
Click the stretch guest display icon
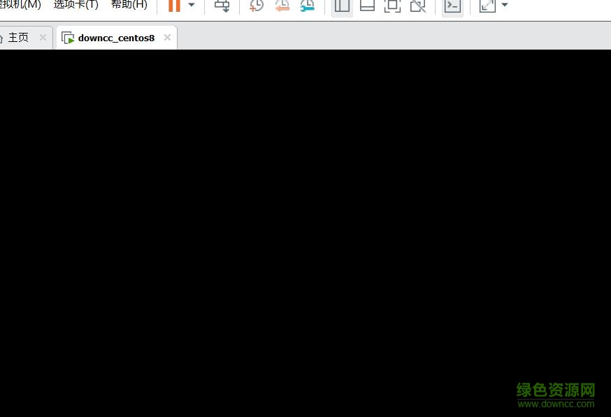click(x=487, y=6)
